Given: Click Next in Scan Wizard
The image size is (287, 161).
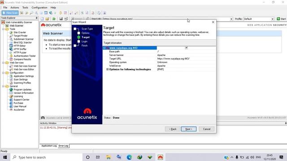Looking at the screenshot, I should 189,129.
